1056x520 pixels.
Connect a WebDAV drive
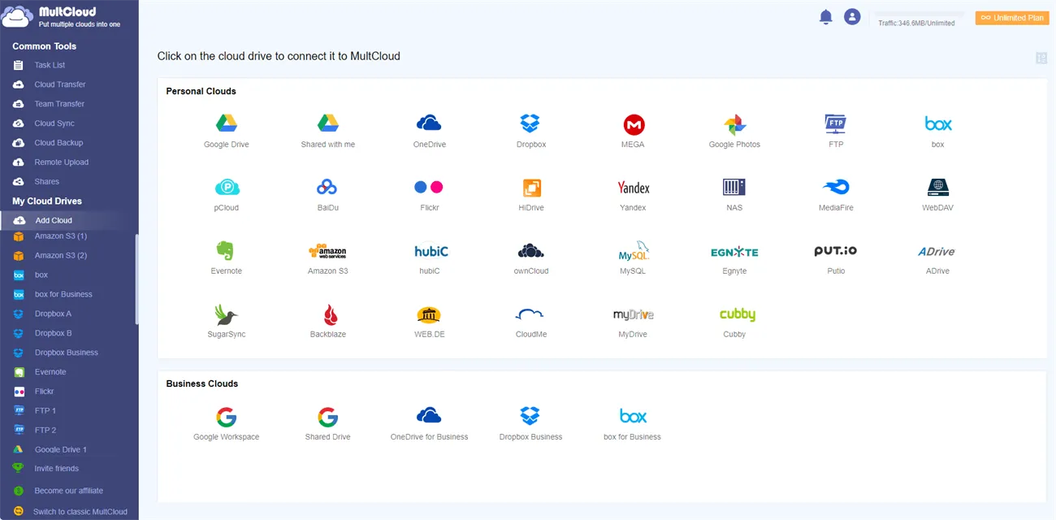(x=937, y=189)
